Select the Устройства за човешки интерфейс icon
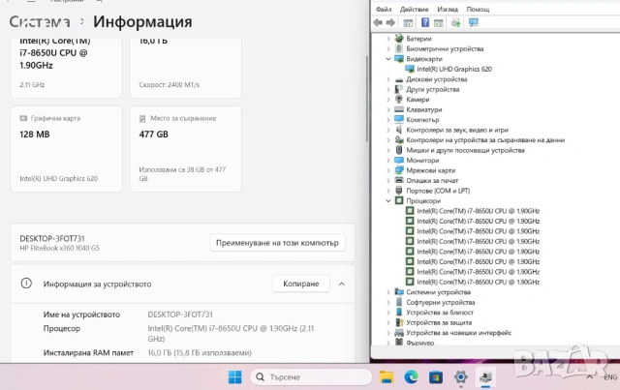The height and width of the screenshot is (390, 620). (x=399, y=333)
